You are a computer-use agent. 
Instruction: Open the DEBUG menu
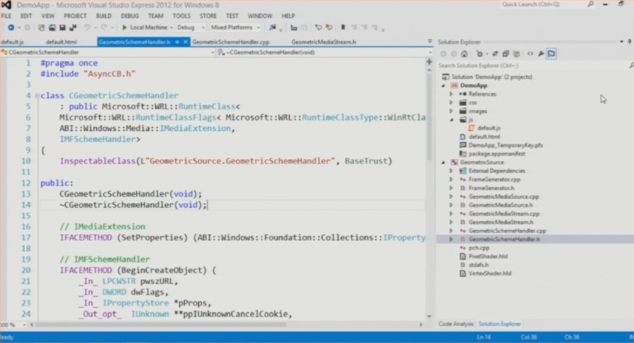pyautogui.click(x=130, y=16)
